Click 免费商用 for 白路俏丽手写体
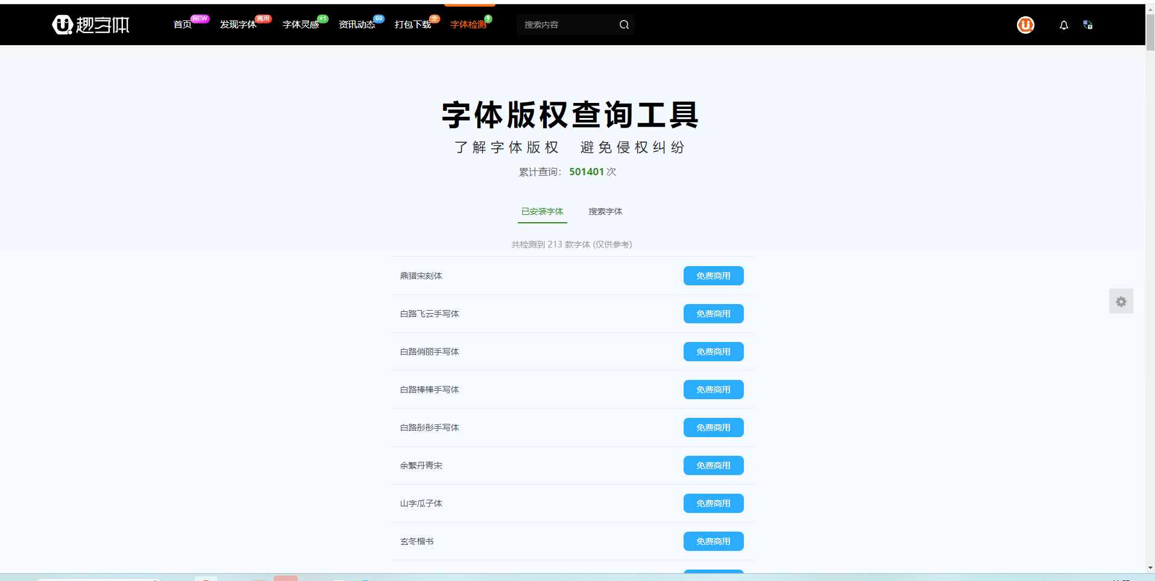 click(714, 352)
